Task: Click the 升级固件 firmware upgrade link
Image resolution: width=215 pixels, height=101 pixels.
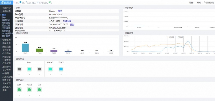Action: [67, 21]
